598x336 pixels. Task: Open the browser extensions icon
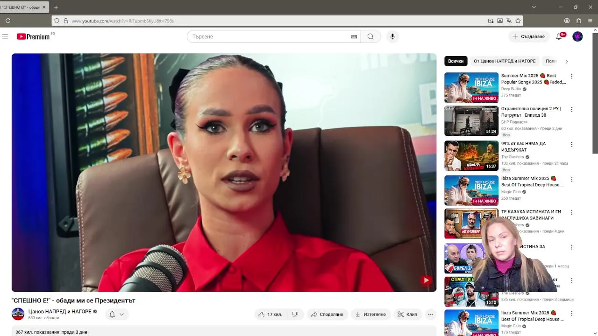578,21
